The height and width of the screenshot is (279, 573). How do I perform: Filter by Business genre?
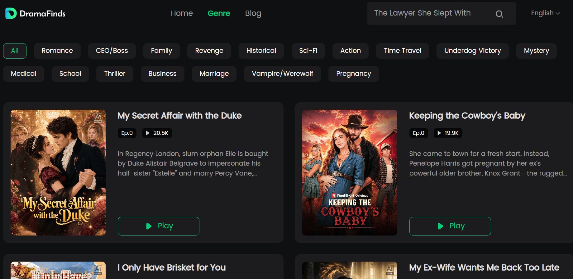[x=162, y=74]
